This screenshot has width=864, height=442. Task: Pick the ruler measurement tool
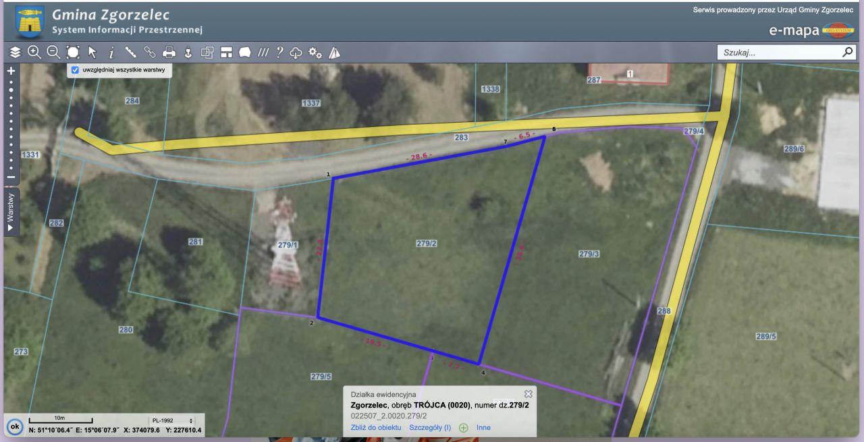pyautogui.click(x=130, y=53)
